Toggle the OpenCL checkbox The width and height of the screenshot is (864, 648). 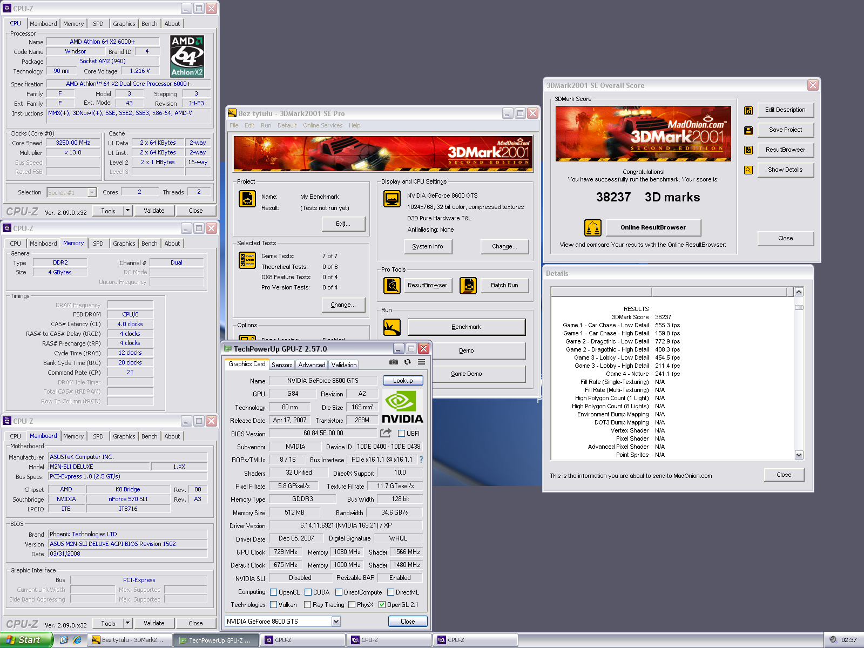[x=273, y=592]
